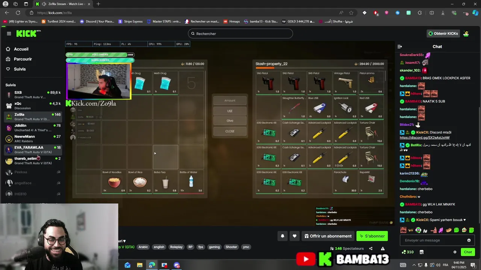The width and height of the screenshot is (481, 270).
Task: Open the profile avatar menu
Action: coord(466,34)
